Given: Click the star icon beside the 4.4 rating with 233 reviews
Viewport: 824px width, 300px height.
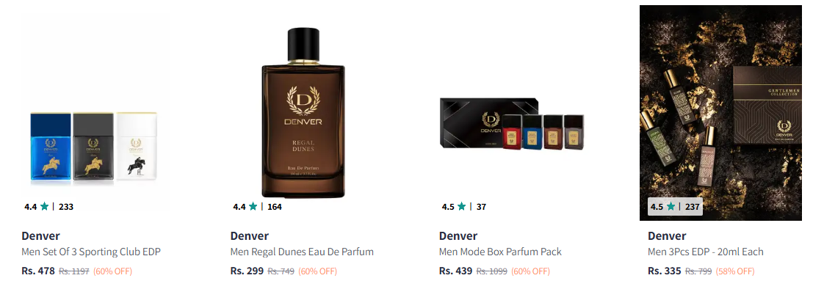Looking at the screenshot, I should coord(44,207).
